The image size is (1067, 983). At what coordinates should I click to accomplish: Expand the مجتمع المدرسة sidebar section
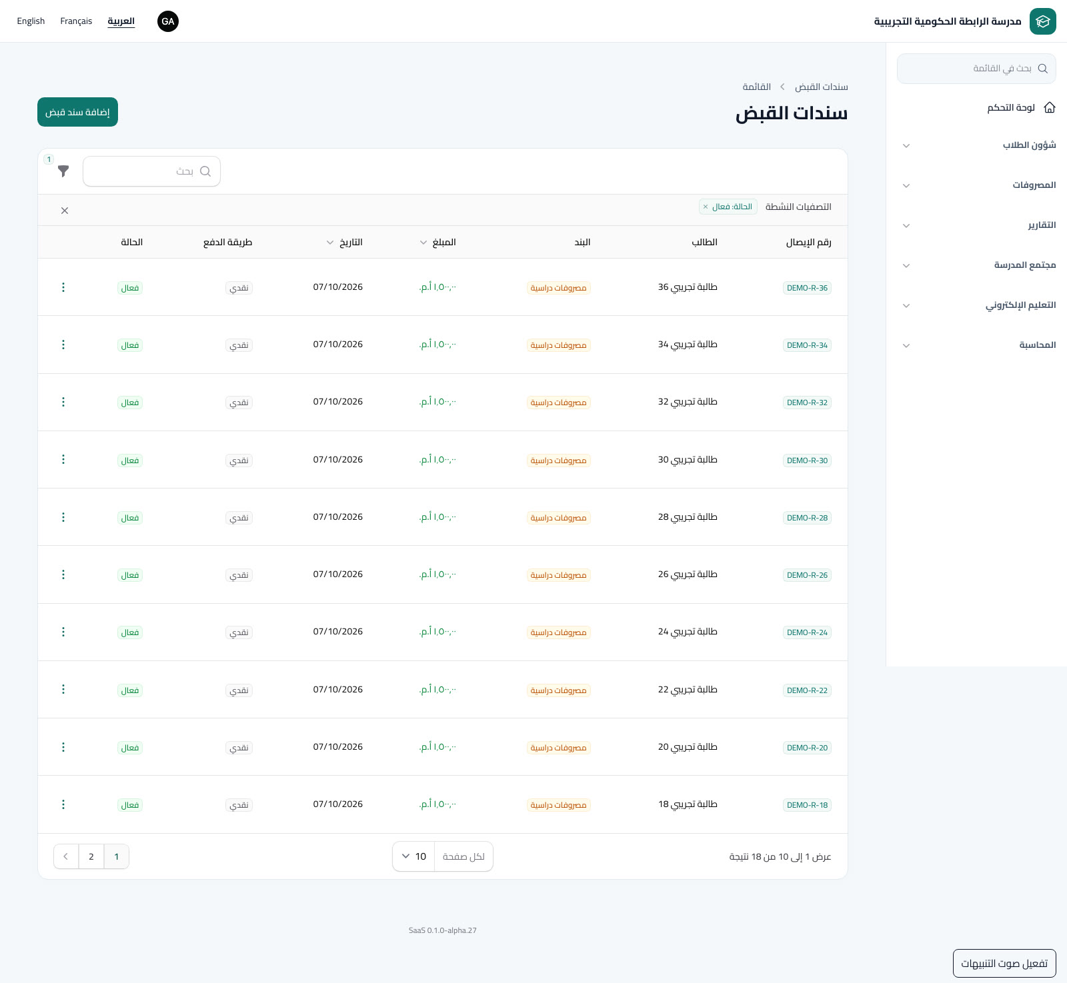(x=976, y=265)
